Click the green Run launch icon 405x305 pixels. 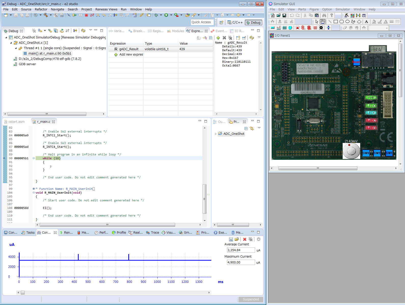click(x=166, y=15)
